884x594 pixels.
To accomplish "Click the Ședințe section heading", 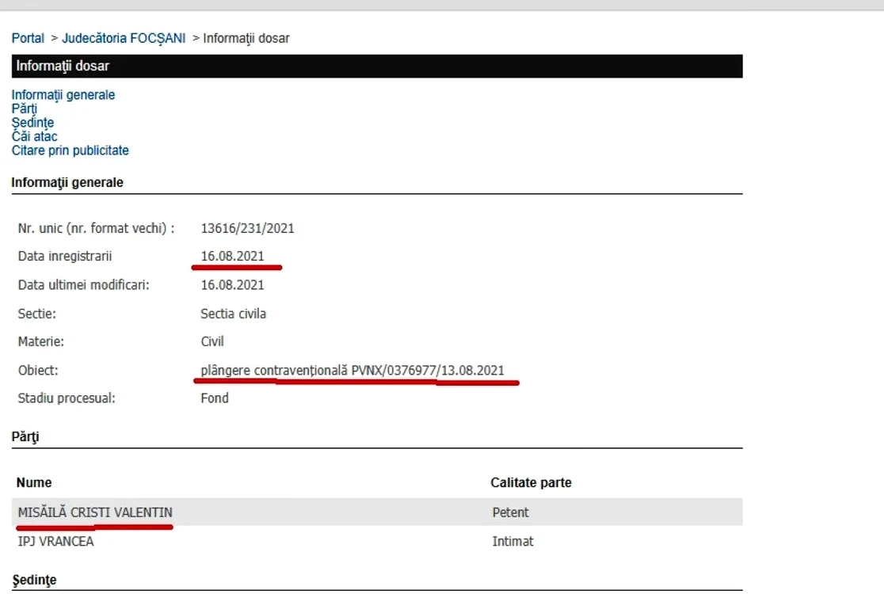I will pos(34,580).
